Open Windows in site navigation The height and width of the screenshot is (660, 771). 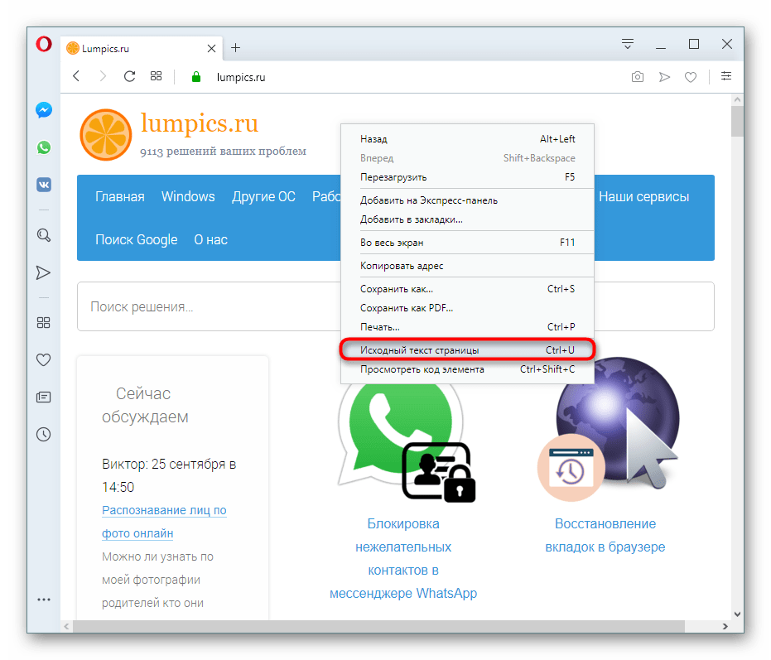coord(188,197)
